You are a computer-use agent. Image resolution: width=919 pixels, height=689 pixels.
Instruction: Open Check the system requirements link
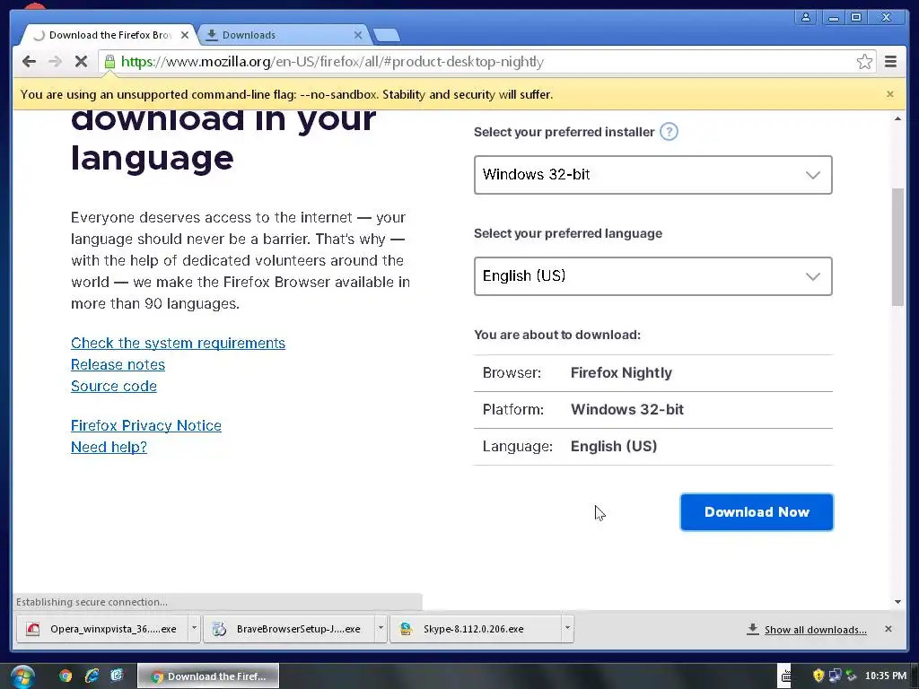coord(179,343)
